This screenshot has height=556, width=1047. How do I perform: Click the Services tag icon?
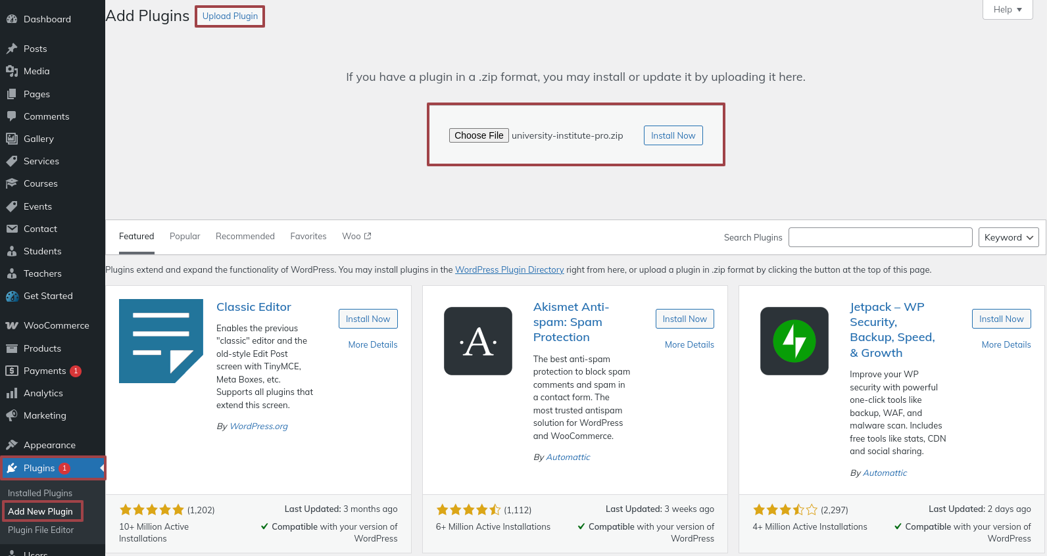point(12,161)
